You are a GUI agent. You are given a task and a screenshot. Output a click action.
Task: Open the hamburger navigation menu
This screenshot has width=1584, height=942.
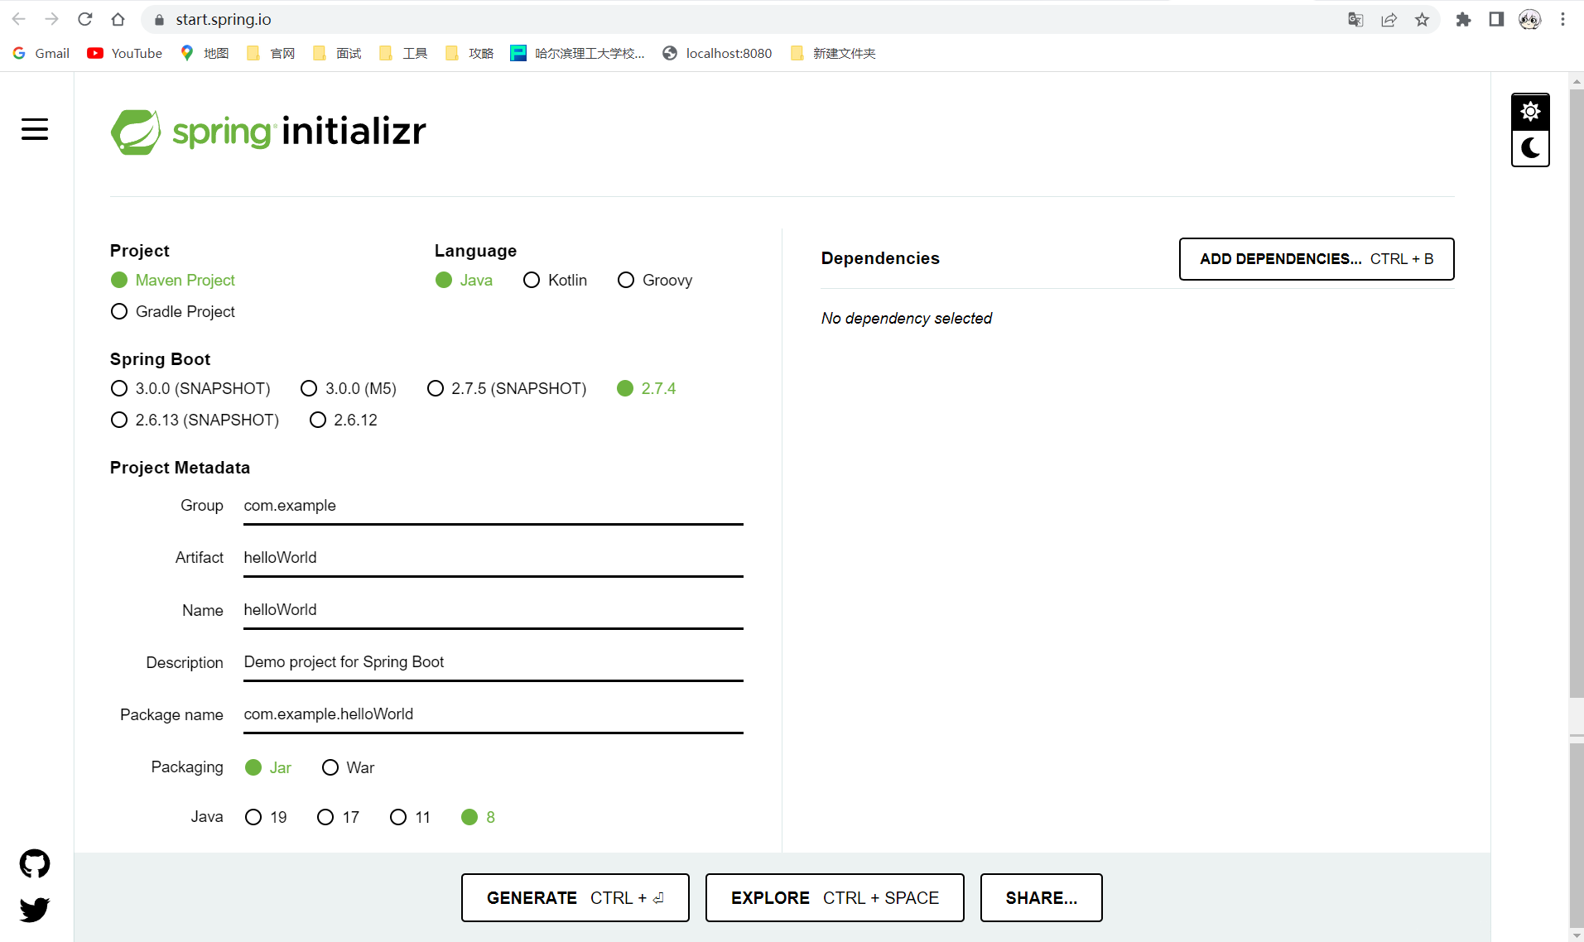point(35,130)
